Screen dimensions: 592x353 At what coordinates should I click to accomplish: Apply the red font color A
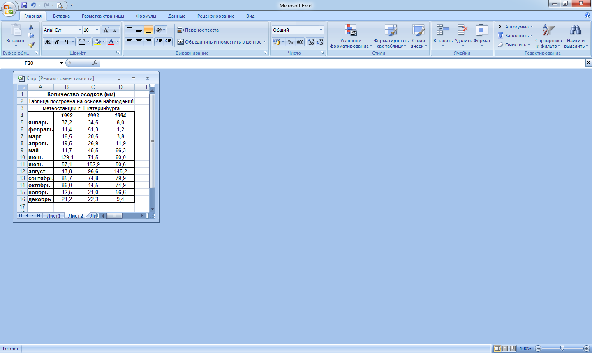click(x=111, y=42)
